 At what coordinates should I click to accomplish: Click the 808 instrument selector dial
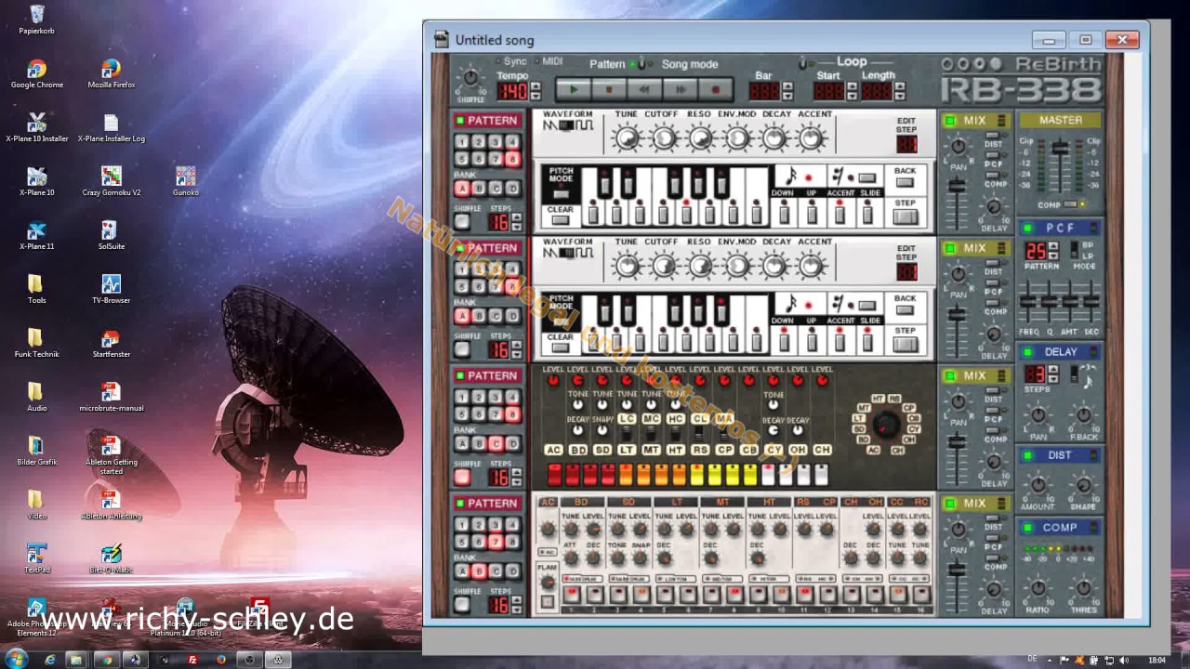pyautogui.click(x=886, y=425)
